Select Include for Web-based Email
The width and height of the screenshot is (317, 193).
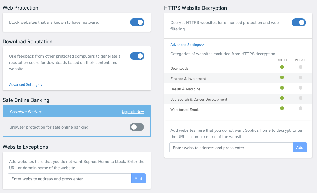click(300, 108)
